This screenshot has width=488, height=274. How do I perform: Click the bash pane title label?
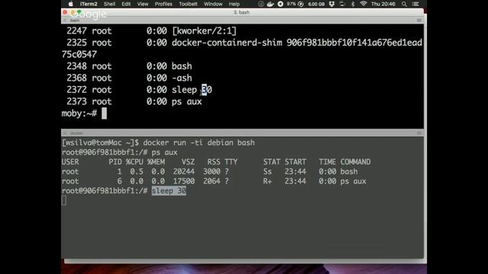click(75, 21)
